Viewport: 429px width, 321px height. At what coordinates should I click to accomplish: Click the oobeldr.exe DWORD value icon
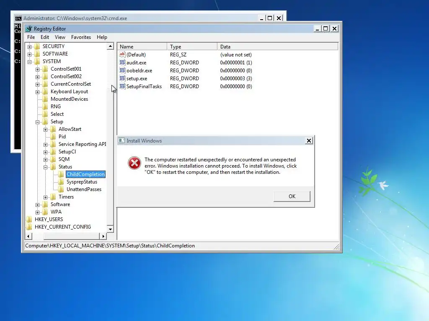122,70
